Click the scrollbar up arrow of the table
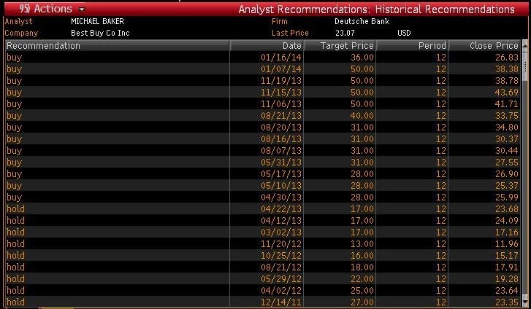The height and width of the screenshot is (309, 531). point(525,44)
